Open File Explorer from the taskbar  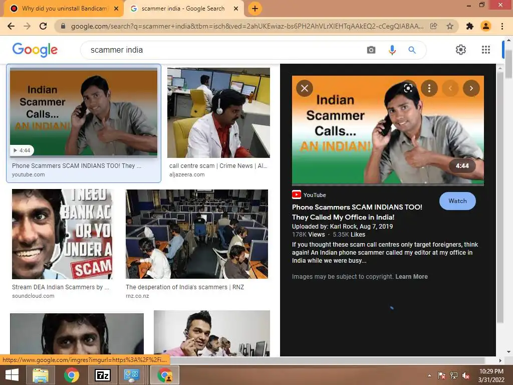(x=41, y=375)
